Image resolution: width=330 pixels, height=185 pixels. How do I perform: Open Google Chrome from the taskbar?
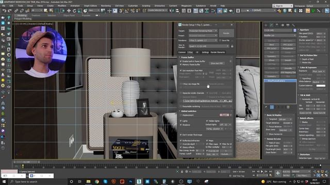[97, 181]
